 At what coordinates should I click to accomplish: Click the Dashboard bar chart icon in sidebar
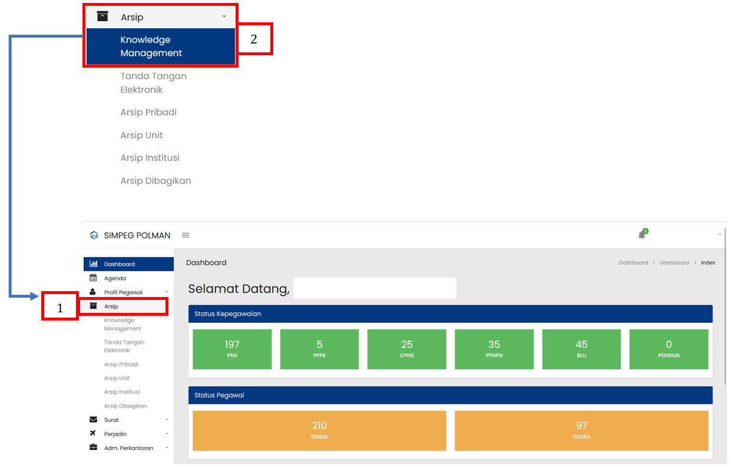coord(94,264)
